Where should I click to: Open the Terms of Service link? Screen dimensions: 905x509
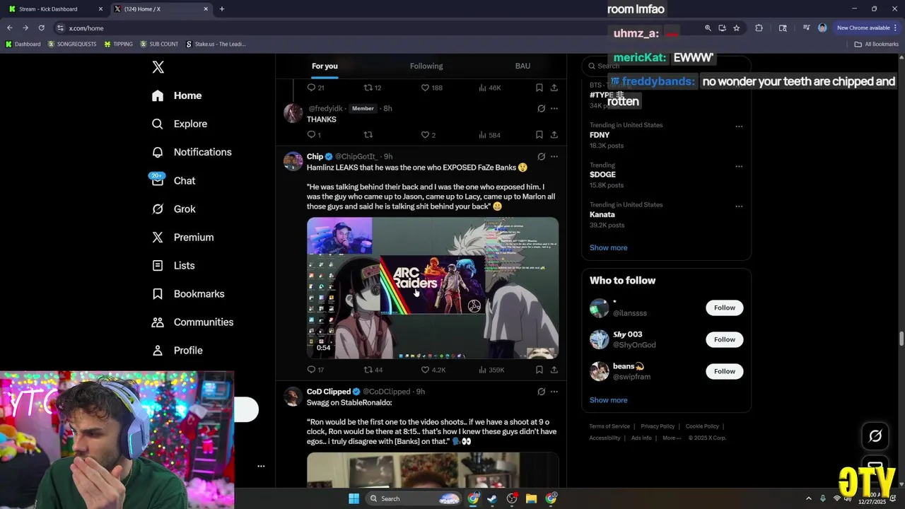click(609, 426)
